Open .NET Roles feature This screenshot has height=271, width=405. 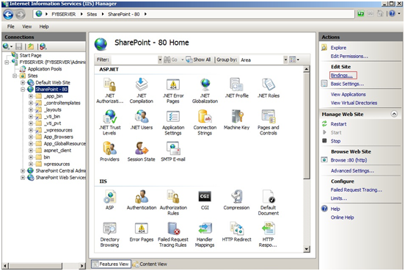pyautogui.click(x=269, y=88)
